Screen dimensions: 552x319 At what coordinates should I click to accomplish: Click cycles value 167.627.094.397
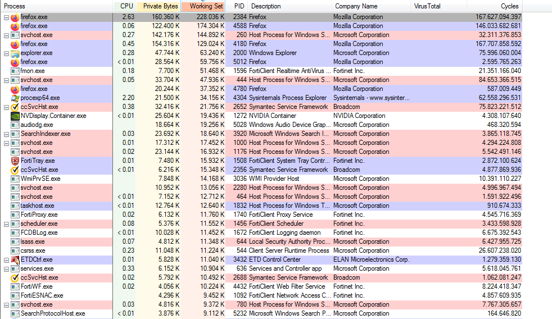tap(498, 17)
